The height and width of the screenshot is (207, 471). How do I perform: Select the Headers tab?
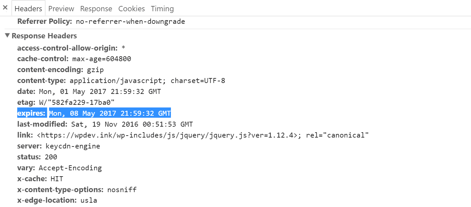pyautogui.click(x=28, y=9)
